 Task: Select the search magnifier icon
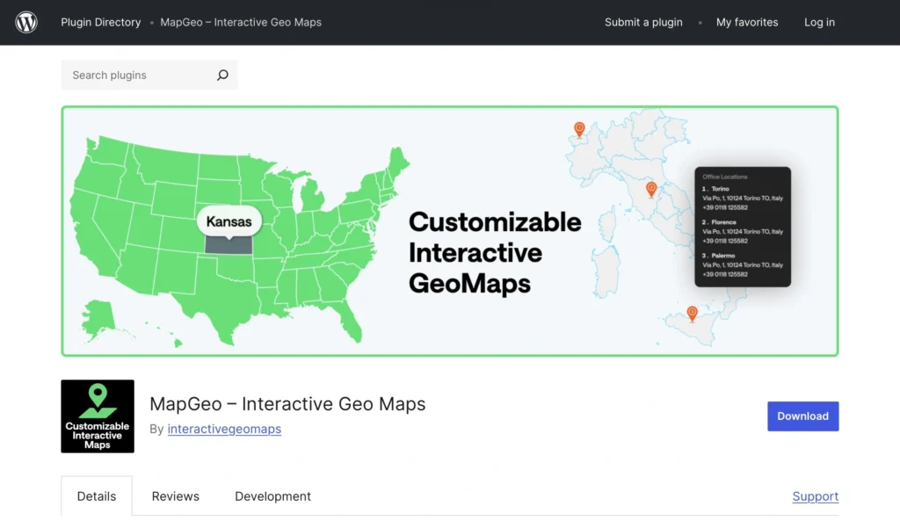[222, 75]
